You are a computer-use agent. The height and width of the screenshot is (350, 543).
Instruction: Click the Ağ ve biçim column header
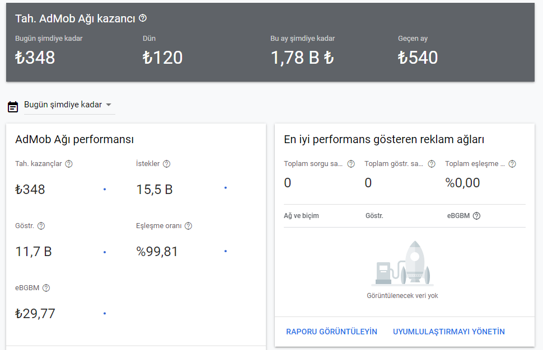pyautogui.click(x=301, y=216)
